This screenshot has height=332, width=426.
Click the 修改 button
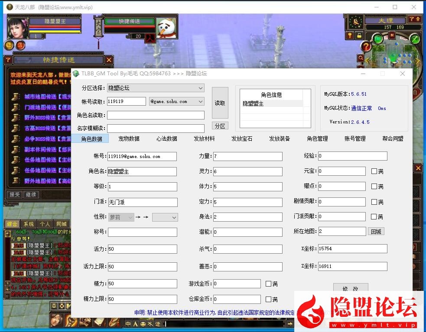(x=351, y=288)
